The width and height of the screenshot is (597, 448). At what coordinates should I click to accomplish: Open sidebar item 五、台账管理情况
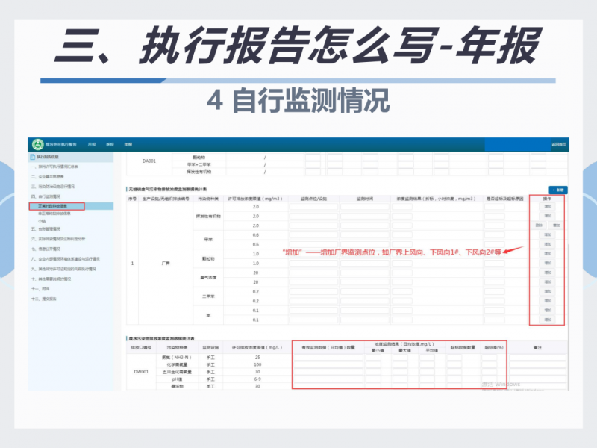(46, 229)
